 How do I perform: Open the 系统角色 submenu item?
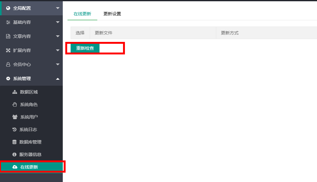31,104
